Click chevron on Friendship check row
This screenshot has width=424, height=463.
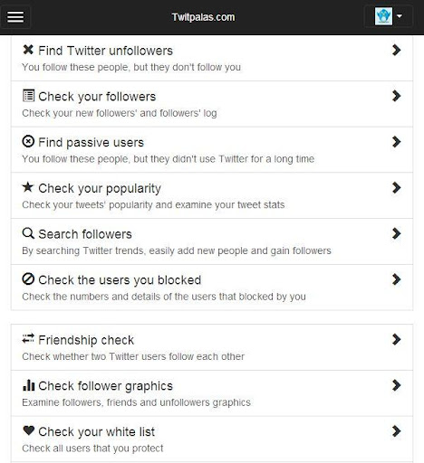[x=396, y=339]
